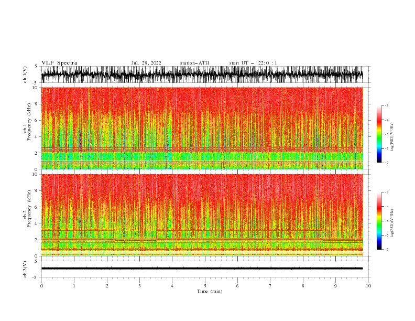The height and width of the screenshot is (321, 415).
Task: Select the "Jul. 28, 2022" date text
Action: point(146,63)
